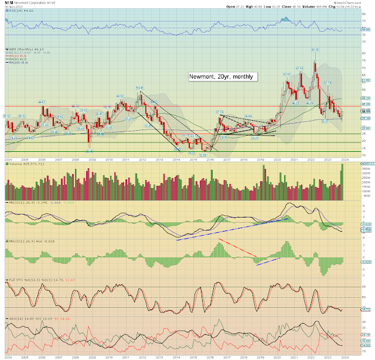Click the 44.66 RSI value tag on right axis
The height and width of the screenshot is (360, 375).
pyautogui.click(x=366, y=29)
